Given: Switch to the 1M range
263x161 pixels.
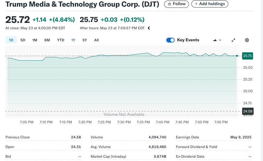Looking at the screenshot, I should click(35, 40).
